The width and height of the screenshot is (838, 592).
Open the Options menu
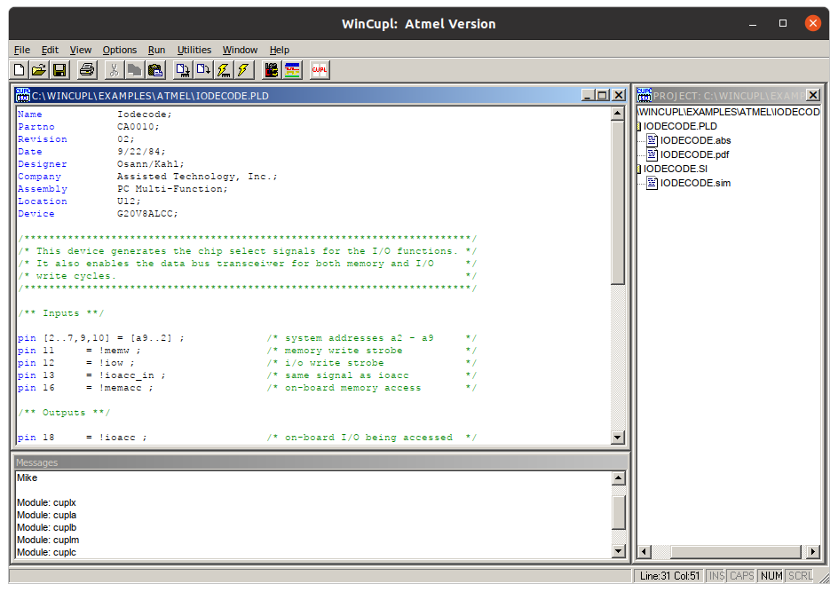[x=119, y=50]
